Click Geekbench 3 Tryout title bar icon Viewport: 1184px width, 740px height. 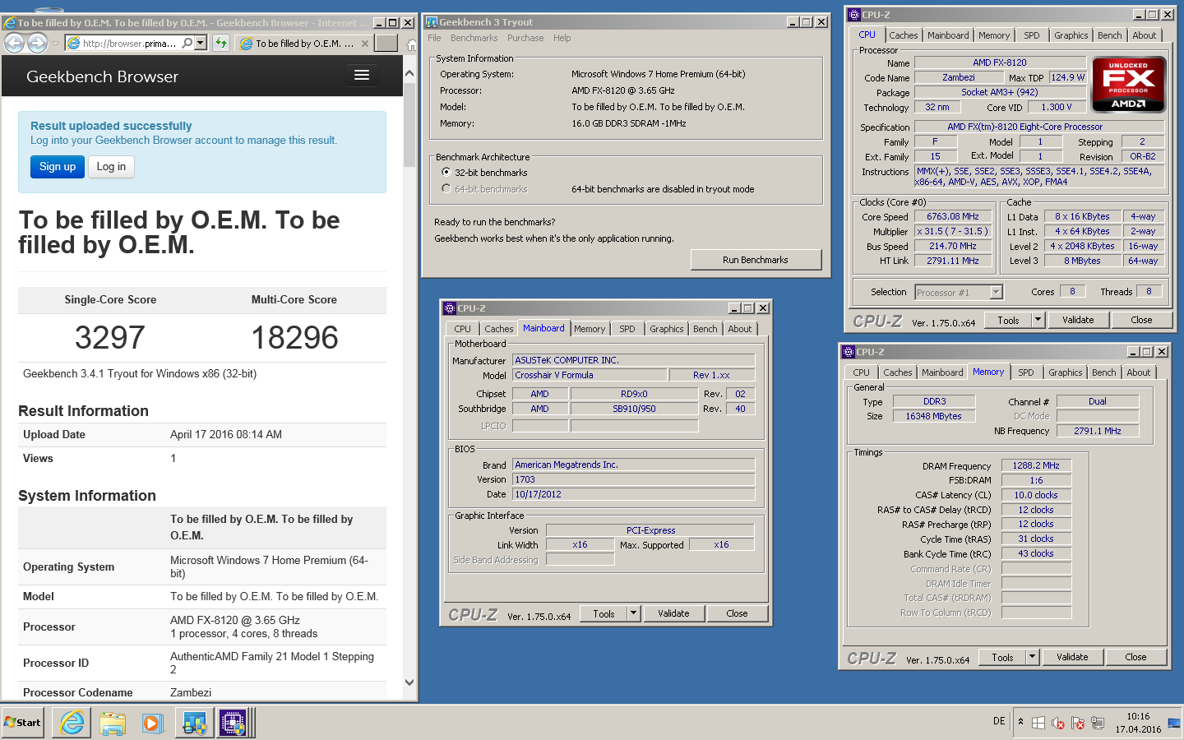tap(432, 22)
